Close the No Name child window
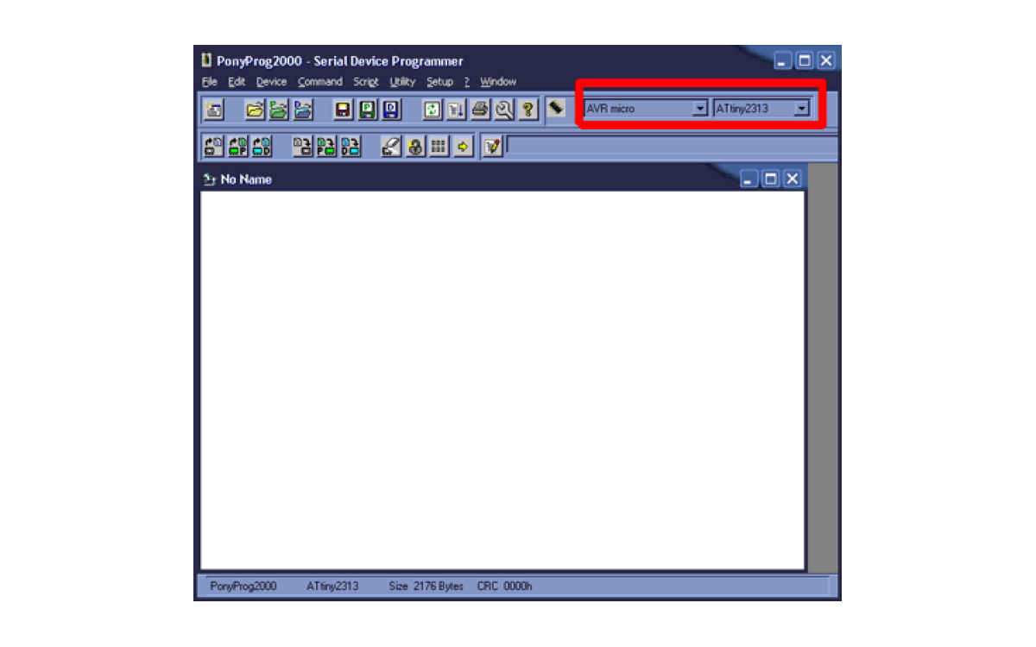Image resolution: width=1036 pixels, height=647 pixels. click(x=792, y=179)
